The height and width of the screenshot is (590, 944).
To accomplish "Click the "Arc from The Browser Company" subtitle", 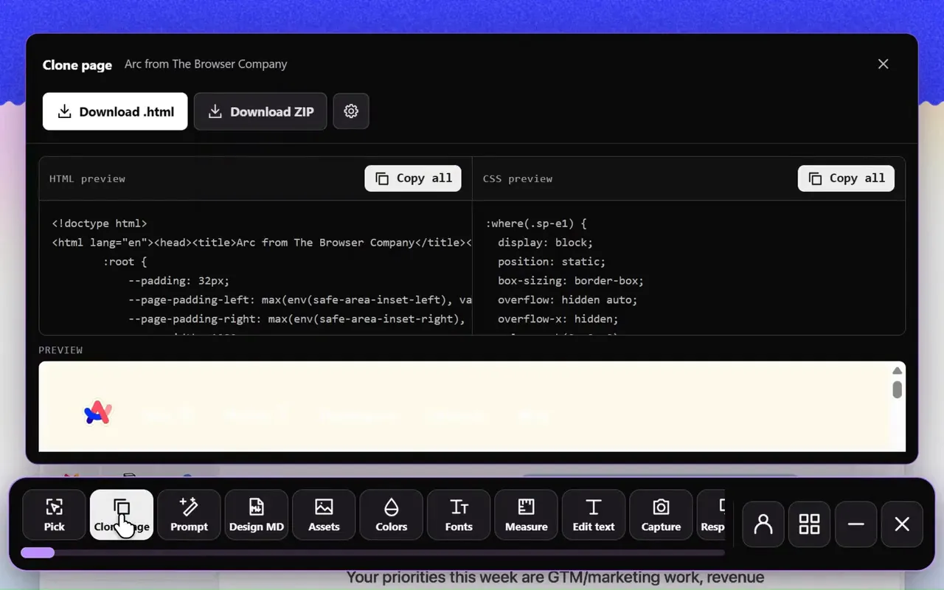I will tap(206, 64).
